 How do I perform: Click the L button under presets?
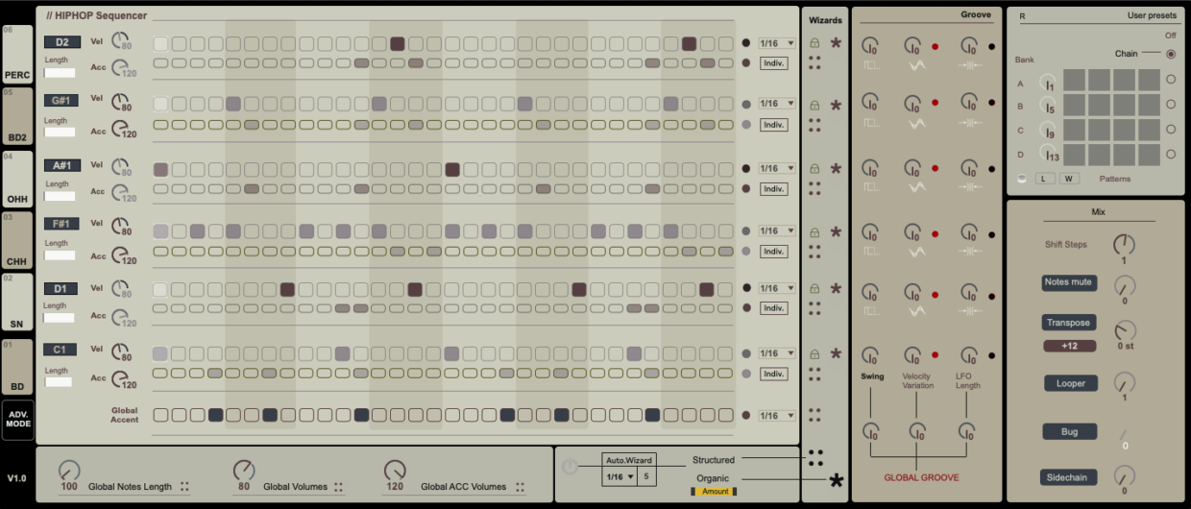(x=1044, y=179)
